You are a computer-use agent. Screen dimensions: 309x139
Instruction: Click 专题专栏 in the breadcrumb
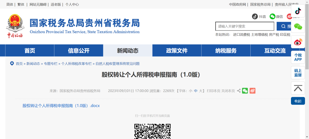pos(51,63)
